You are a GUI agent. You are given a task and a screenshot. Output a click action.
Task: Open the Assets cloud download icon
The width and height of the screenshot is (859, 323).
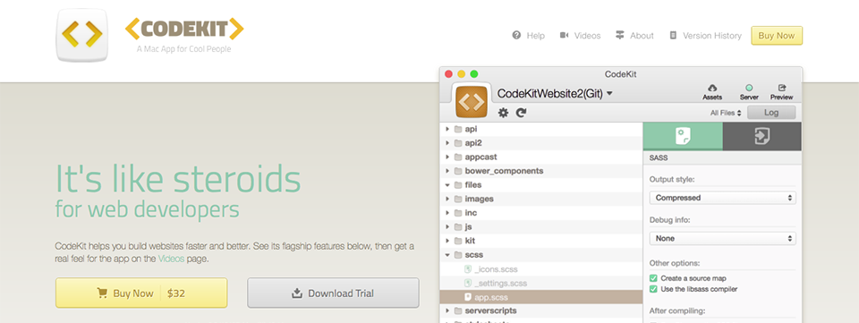712,88
